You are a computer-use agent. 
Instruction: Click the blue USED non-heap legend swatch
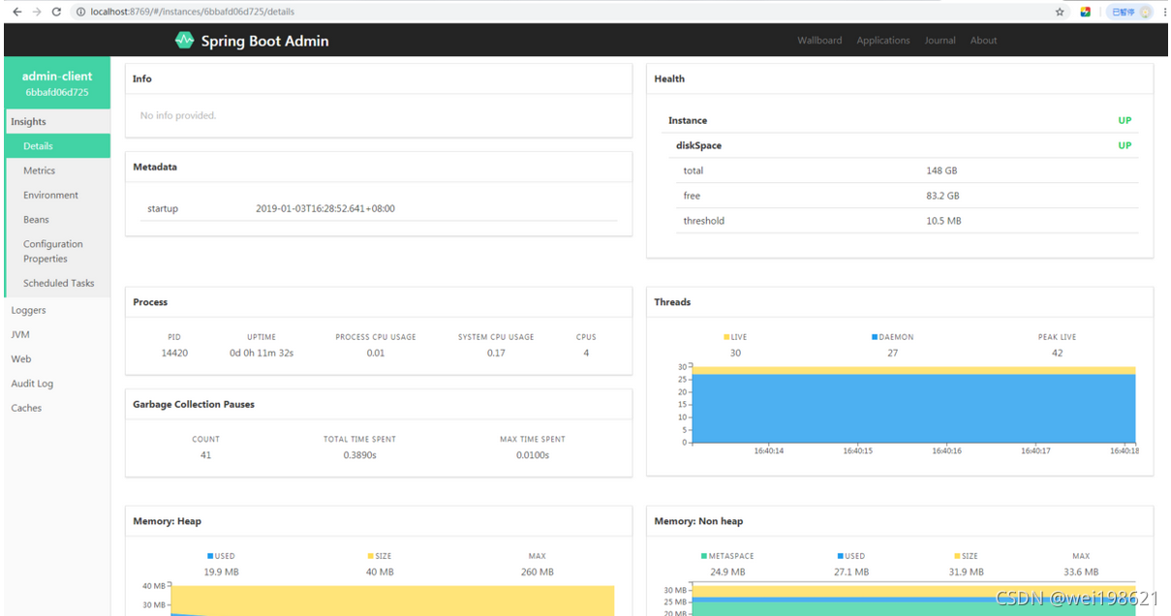tap(841, 556)
